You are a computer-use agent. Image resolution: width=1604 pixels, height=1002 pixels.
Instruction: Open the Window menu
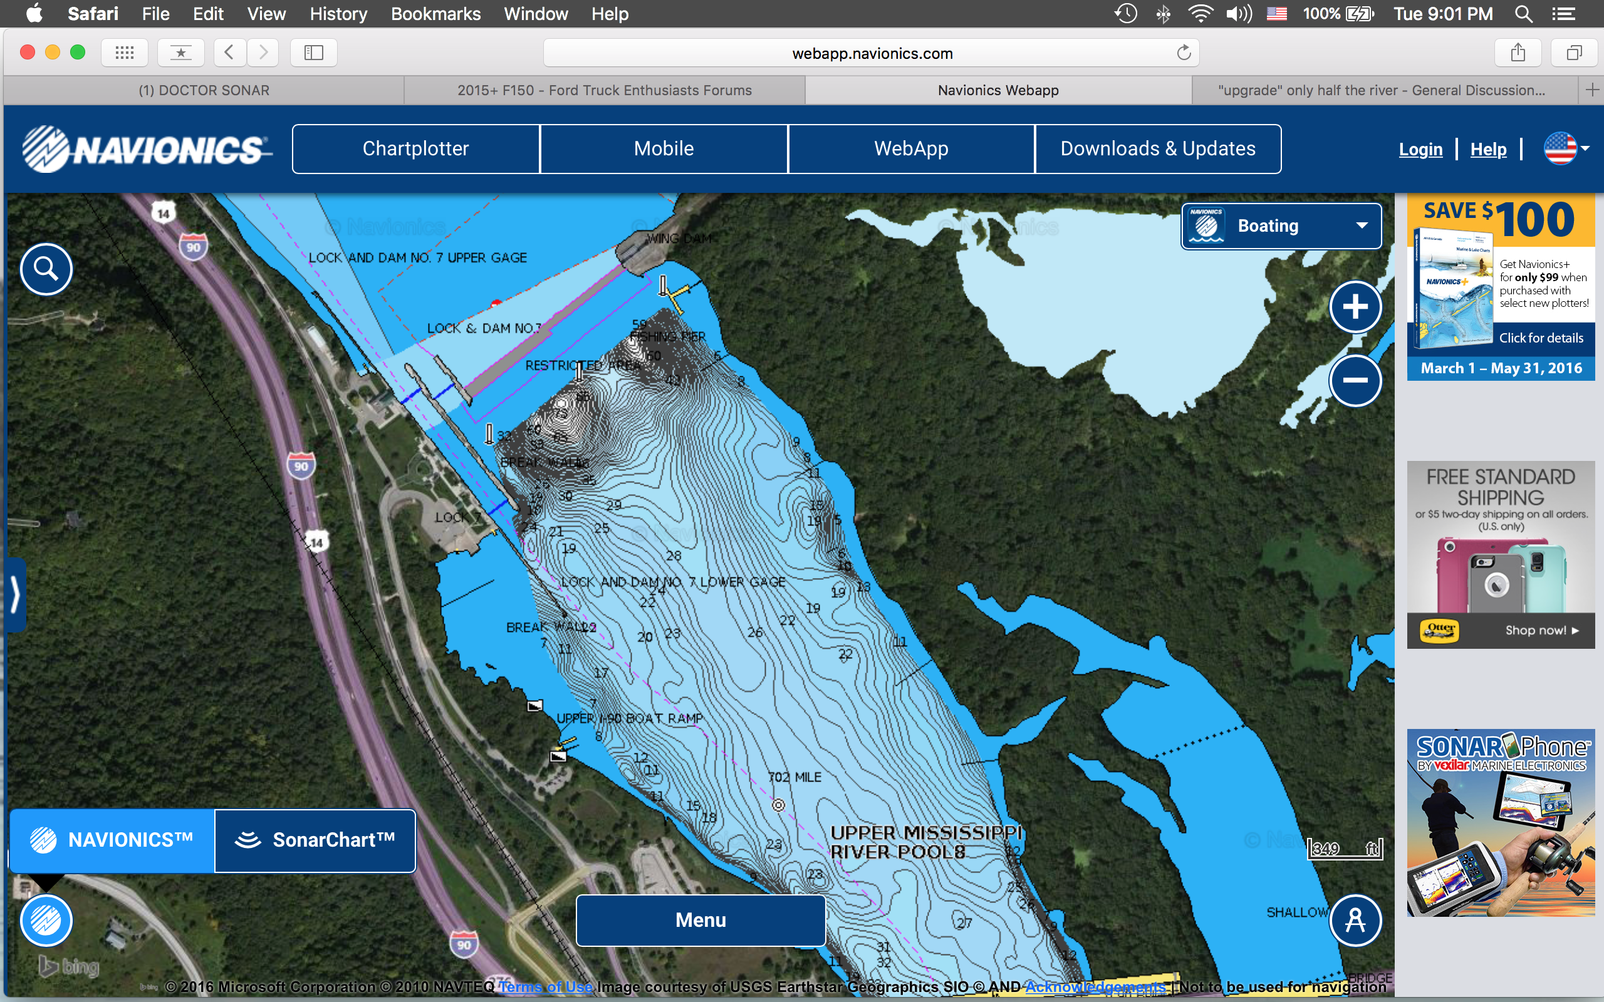[x=536, y=13]
